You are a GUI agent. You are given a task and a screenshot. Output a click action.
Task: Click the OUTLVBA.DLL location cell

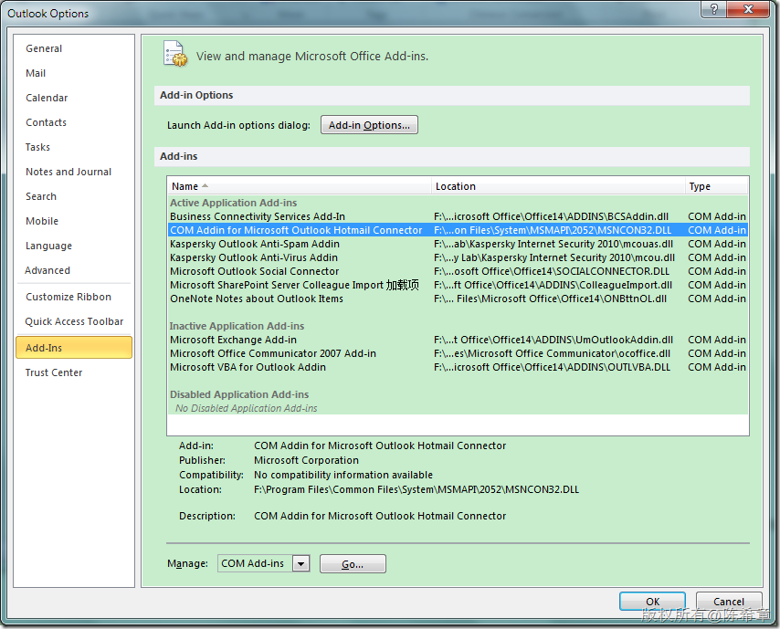553,367
